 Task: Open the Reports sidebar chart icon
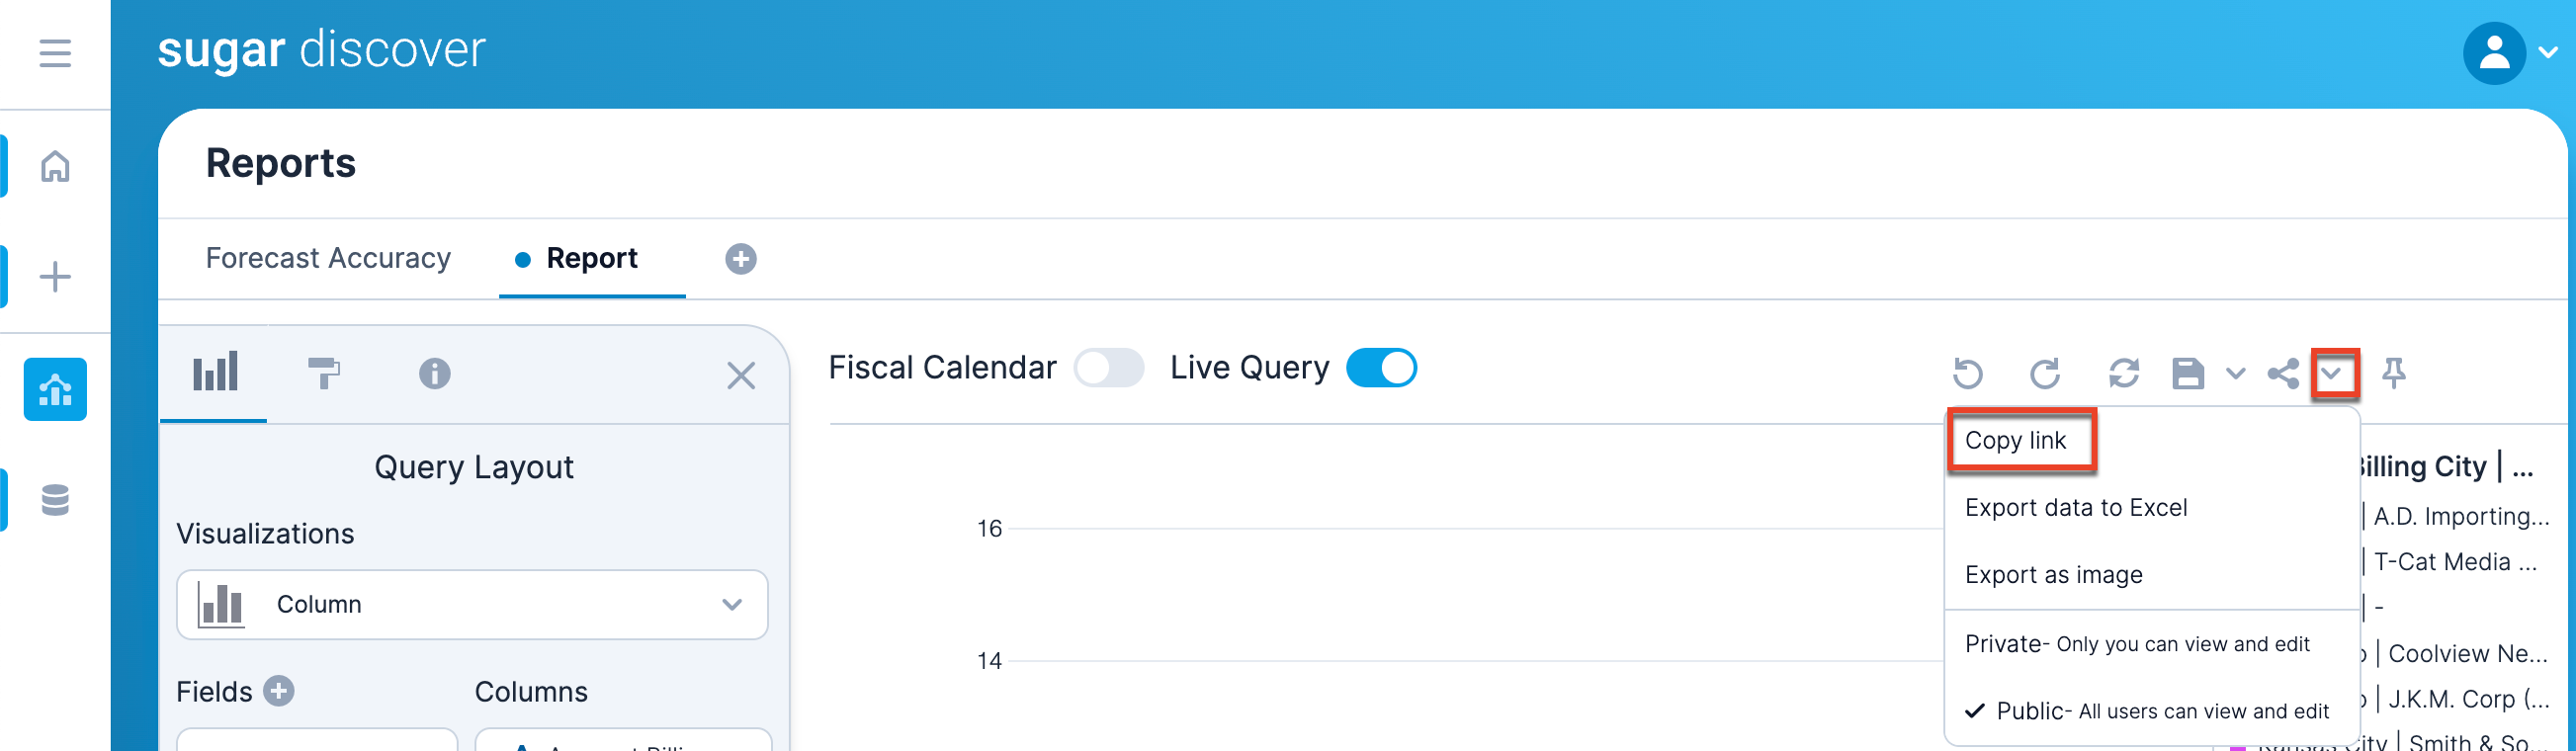tap(55, 389)
